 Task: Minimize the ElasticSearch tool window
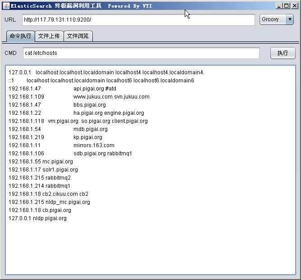point(279,6)
